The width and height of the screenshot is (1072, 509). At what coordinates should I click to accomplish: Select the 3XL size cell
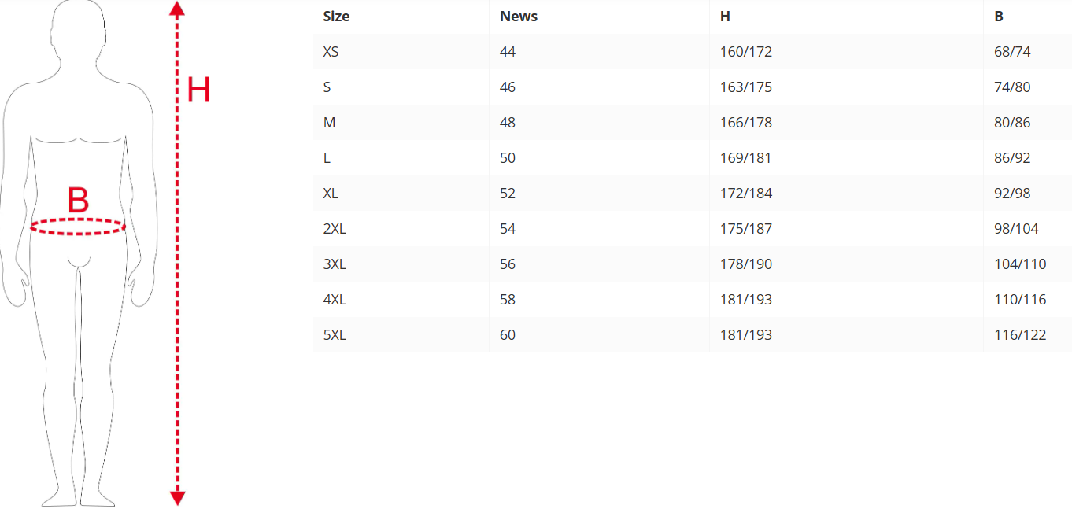335,264
